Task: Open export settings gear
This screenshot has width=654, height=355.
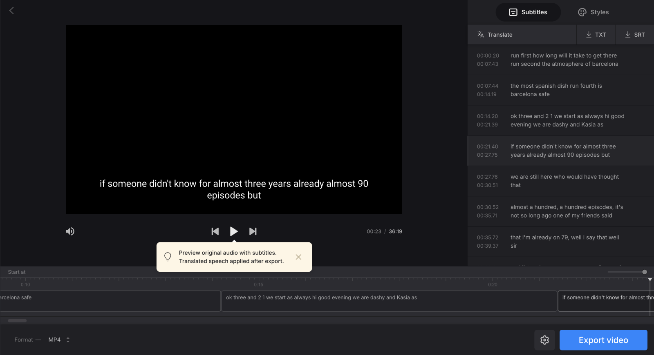Action: pos(544,340)
